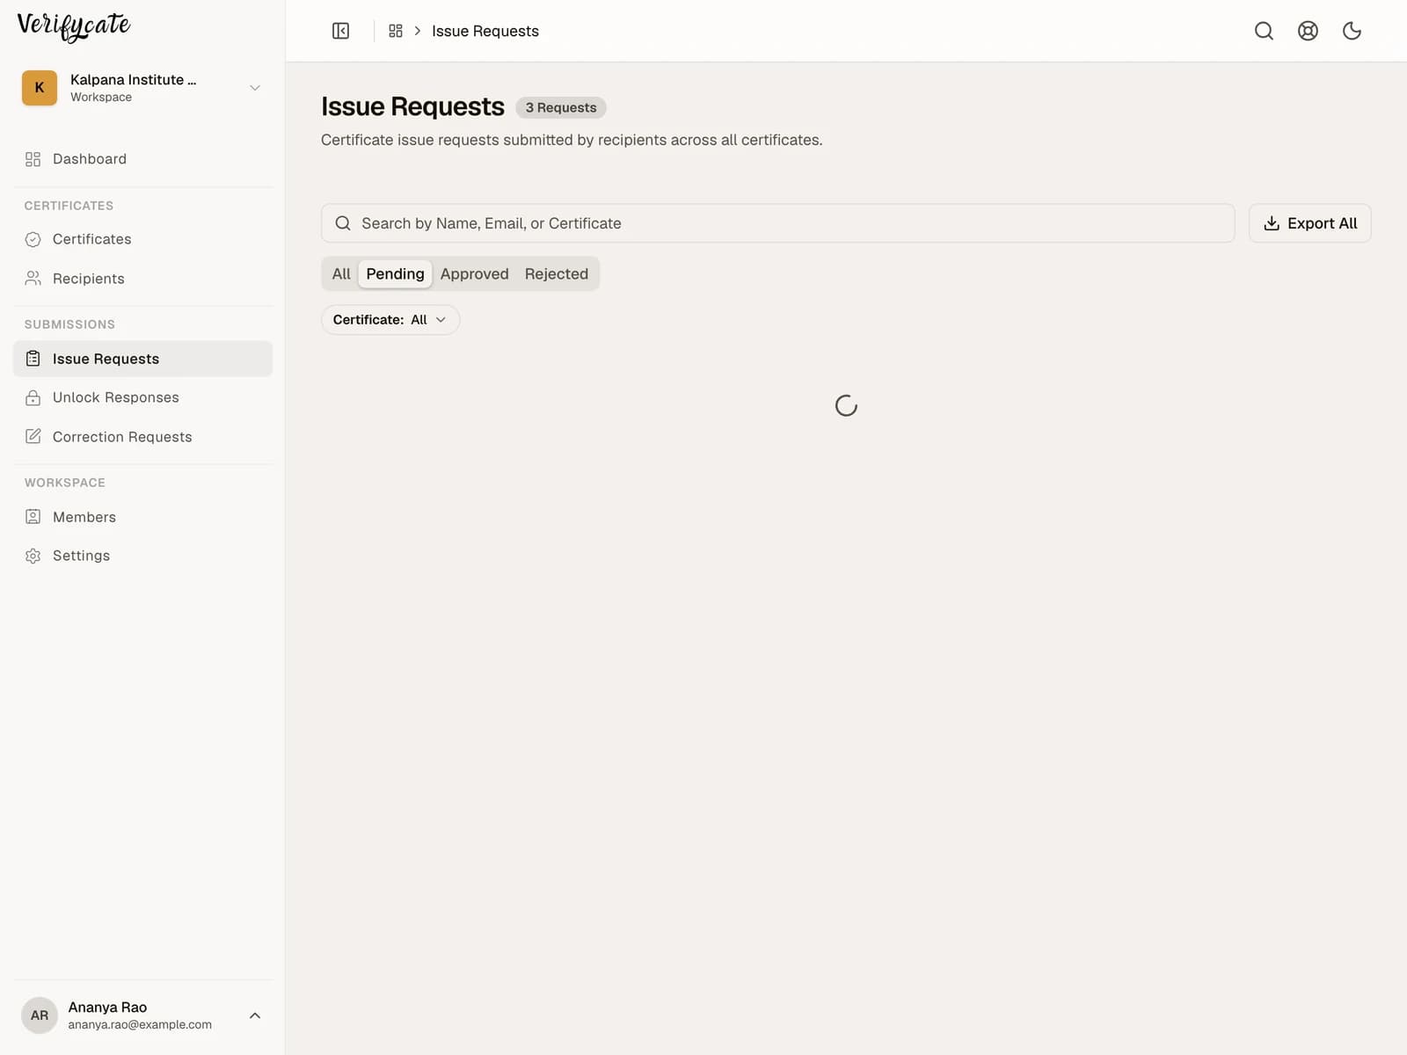Image resolution: width=1407 pixels, height=1055 pixels.
Task: Show the Rejected requests tab
Action: point(557,273)
